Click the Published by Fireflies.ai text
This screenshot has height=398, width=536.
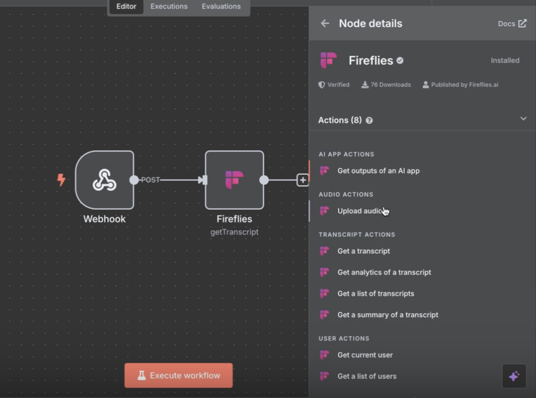click(464, 85)
